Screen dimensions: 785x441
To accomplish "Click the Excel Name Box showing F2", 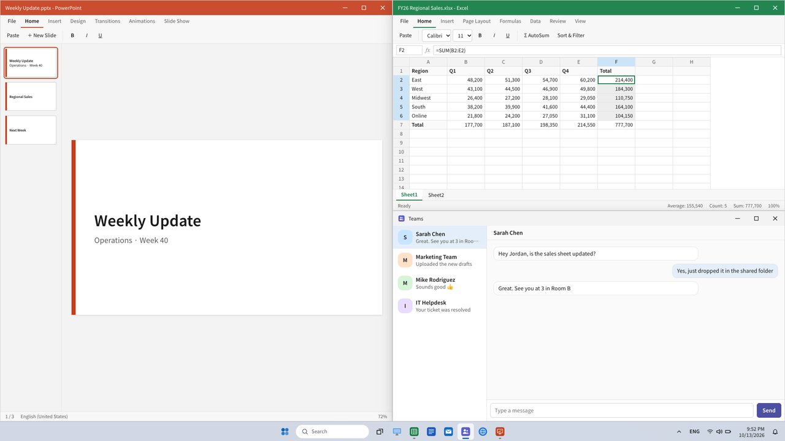I will [x=409, y=50].
